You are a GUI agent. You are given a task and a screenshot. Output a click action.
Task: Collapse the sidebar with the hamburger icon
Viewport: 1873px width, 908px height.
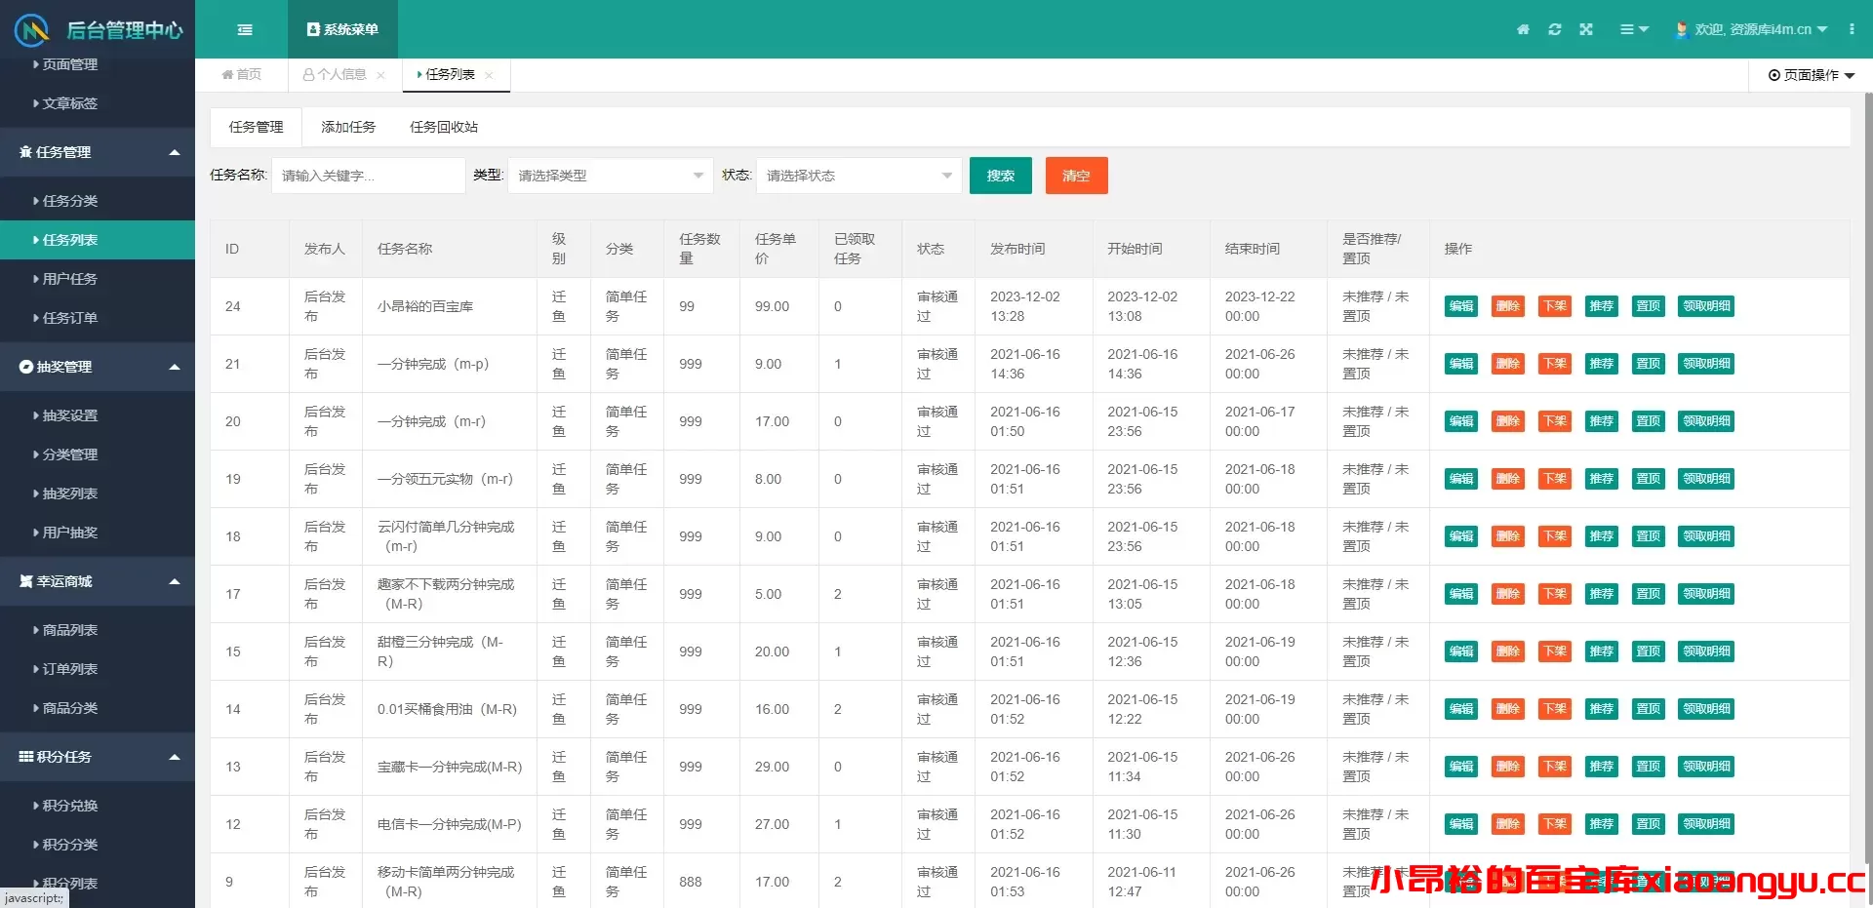[x=244, y=29]
